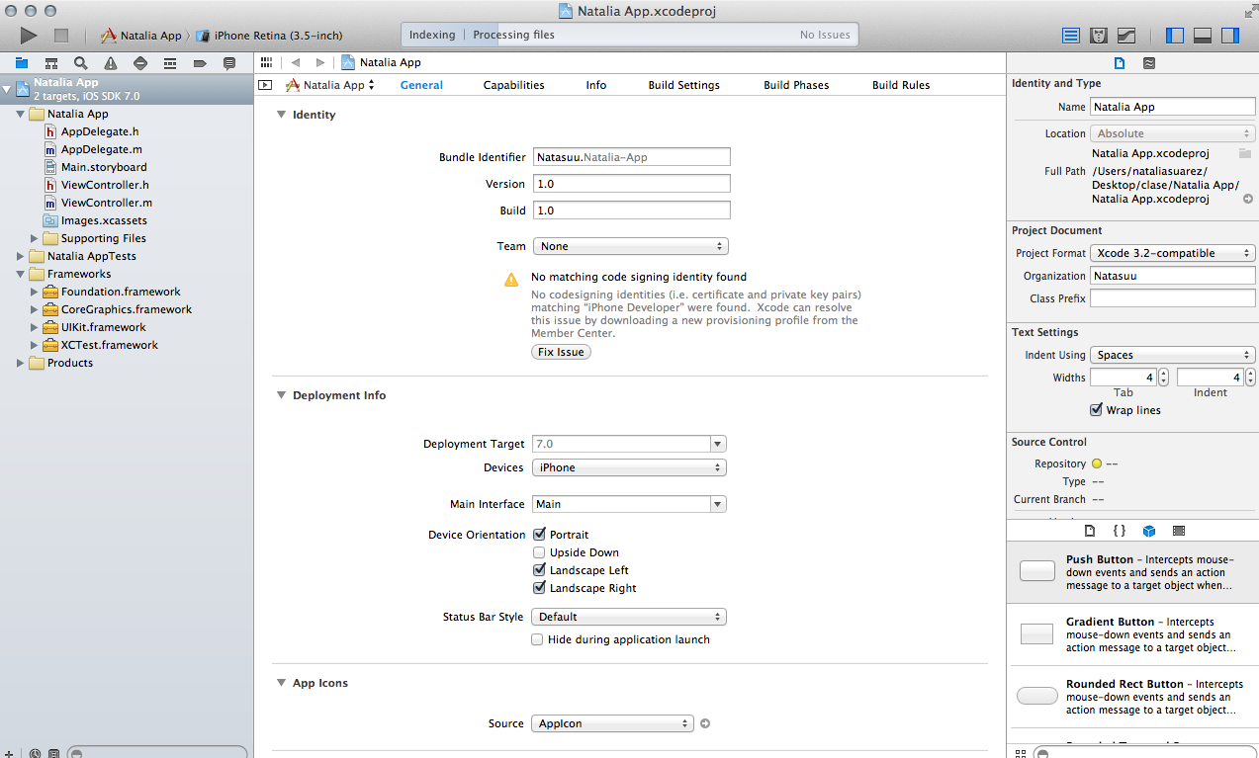Screen dimensions: 1259x758
Task: Switch to the Build Settings tab
Action: coord(683,85)
